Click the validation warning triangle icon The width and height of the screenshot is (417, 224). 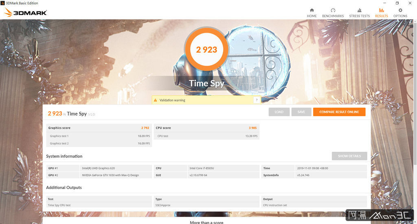(x=155, y=100)
